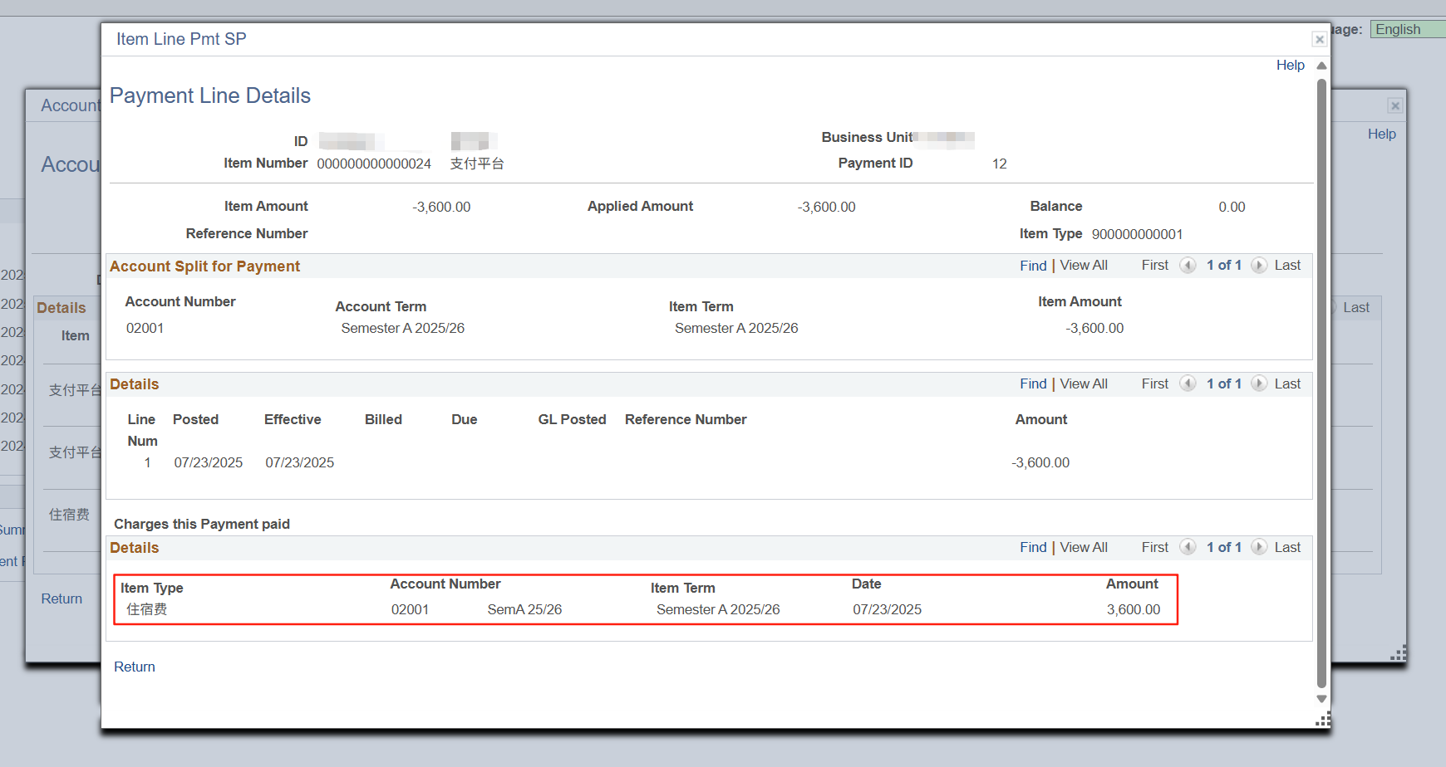Click SemA 25/26 in charges row
1446x767 pixels.
point(524,609)
